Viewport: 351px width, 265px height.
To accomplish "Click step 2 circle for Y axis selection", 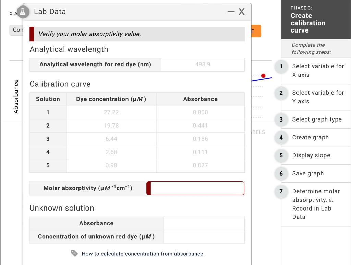I will point(281,93).
